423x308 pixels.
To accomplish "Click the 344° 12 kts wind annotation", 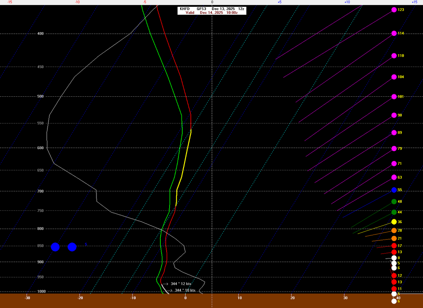I will [x=181, y=284].
